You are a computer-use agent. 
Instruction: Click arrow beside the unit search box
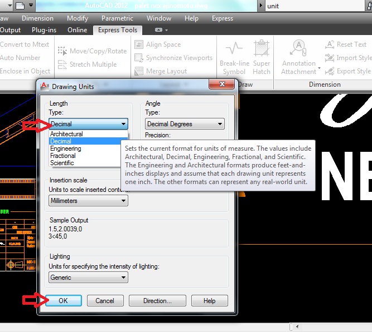[x=261, y=5]
